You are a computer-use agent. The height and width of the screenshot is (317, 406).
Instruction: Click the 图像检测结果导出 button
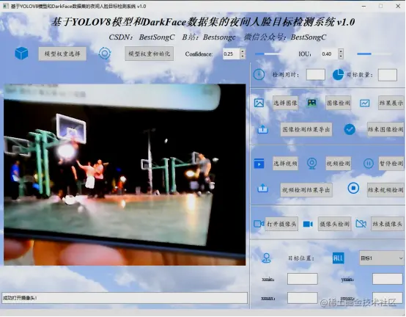306,129
